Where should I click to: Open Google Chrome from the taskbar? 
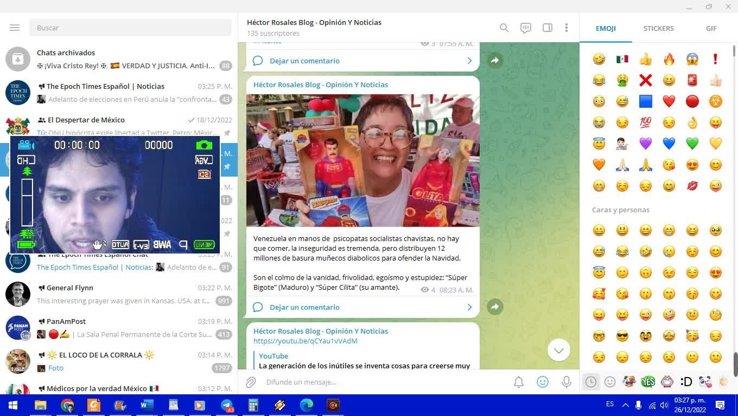(67, 405)
